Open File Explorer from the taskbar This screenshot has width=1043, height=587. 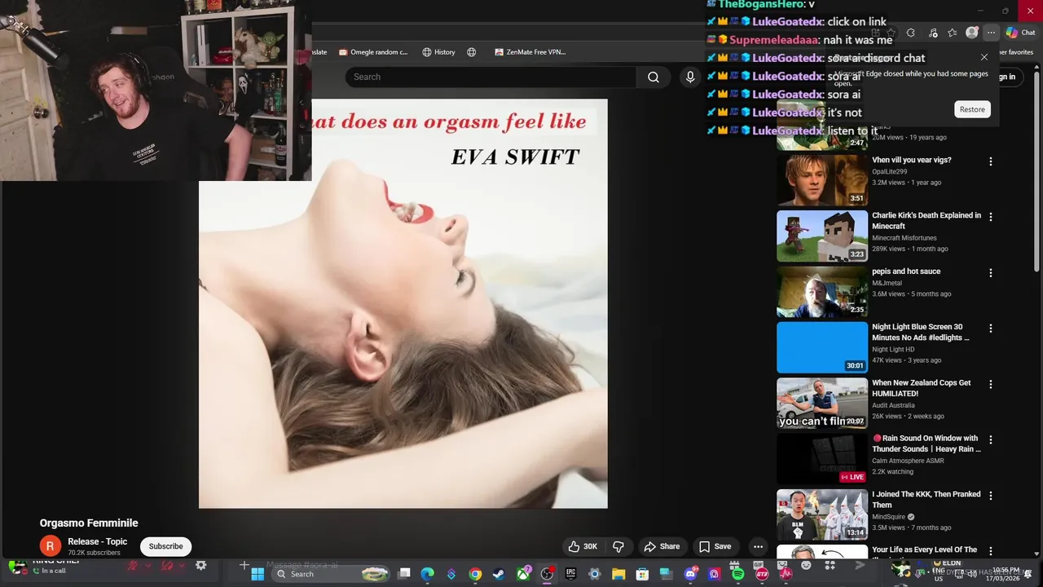point(618,574)
